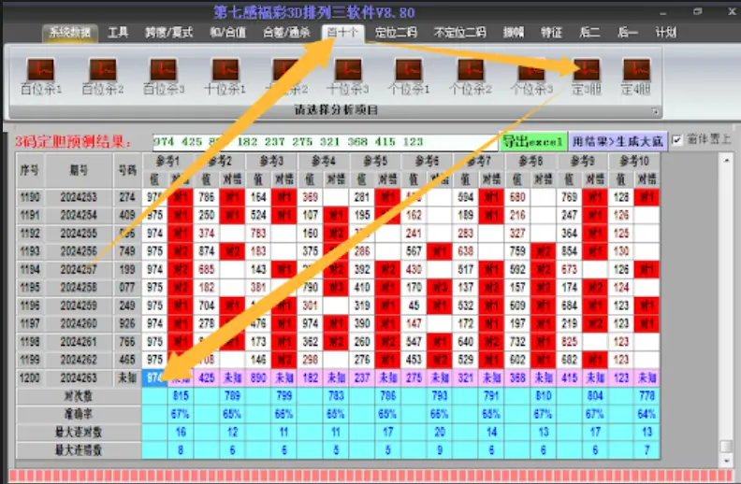Select the 和/合值 tab
The height and width of the screenshot is (484, 741).
click(x=227, y=32)
